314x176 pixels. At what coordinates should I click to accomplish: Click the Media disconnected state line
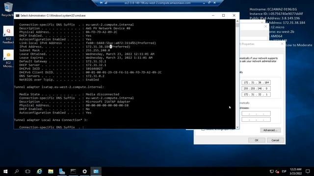click(x=69, y=94)
